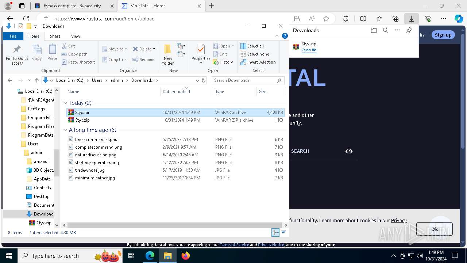Click Ok on cookie notice
The width and height of the screenshot is (467, 263).
click(x=434, y=229)
